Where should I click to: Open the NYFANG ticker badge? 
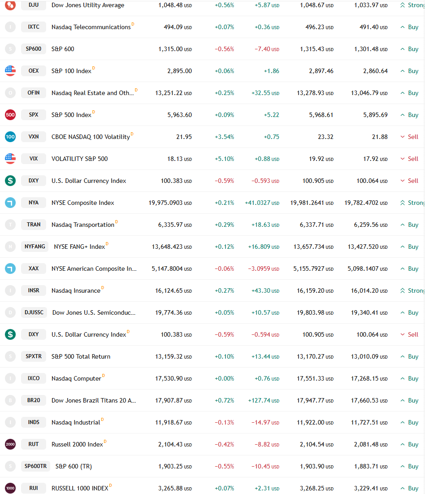pyautogui.click(x=35, y=247)
